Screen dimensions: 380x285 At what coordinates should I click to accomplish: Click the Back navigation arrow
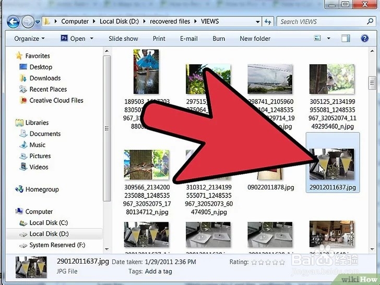13,22
